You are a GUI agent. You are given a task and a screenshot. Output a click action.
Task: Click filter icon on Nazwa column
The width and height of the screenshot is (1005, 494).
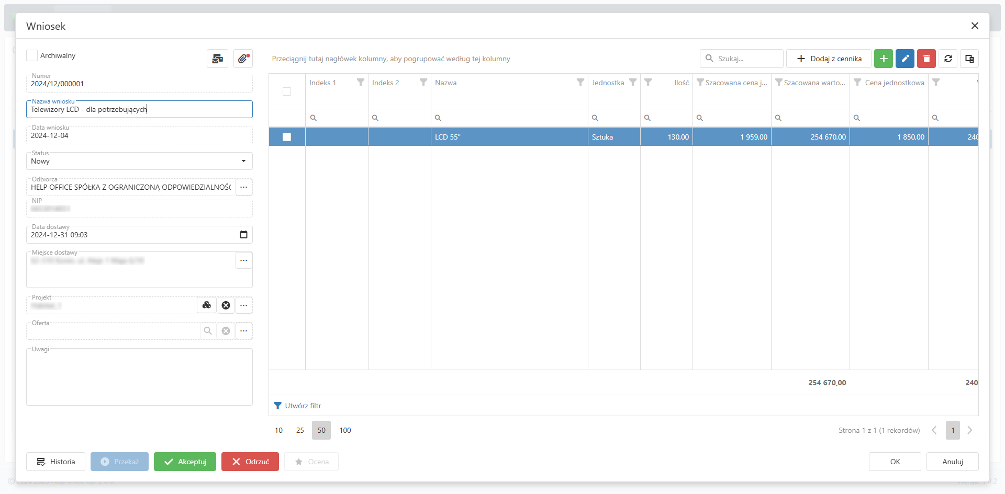coord(580,83)
